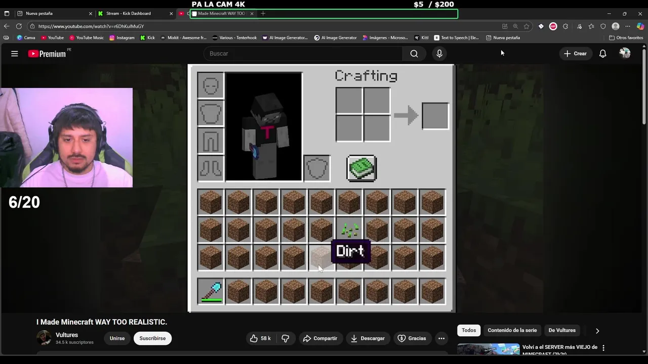Open more actions ellipsis beside Gracias

pyautogui.click(x=441, y=338)
